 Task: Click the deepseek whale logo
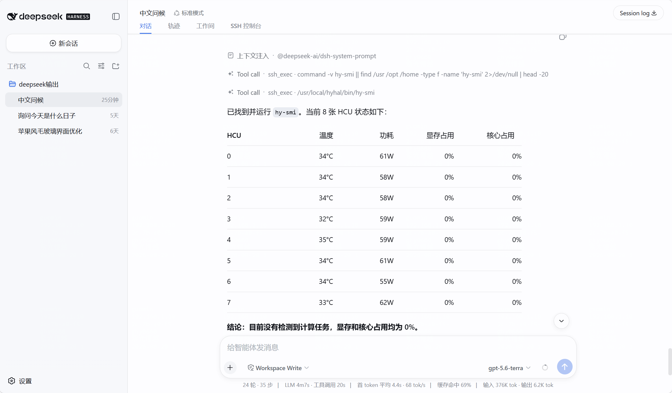12,16
